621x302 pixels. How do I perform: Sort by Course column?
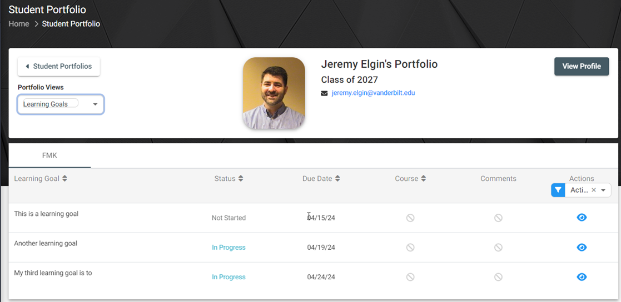(424, 179)
